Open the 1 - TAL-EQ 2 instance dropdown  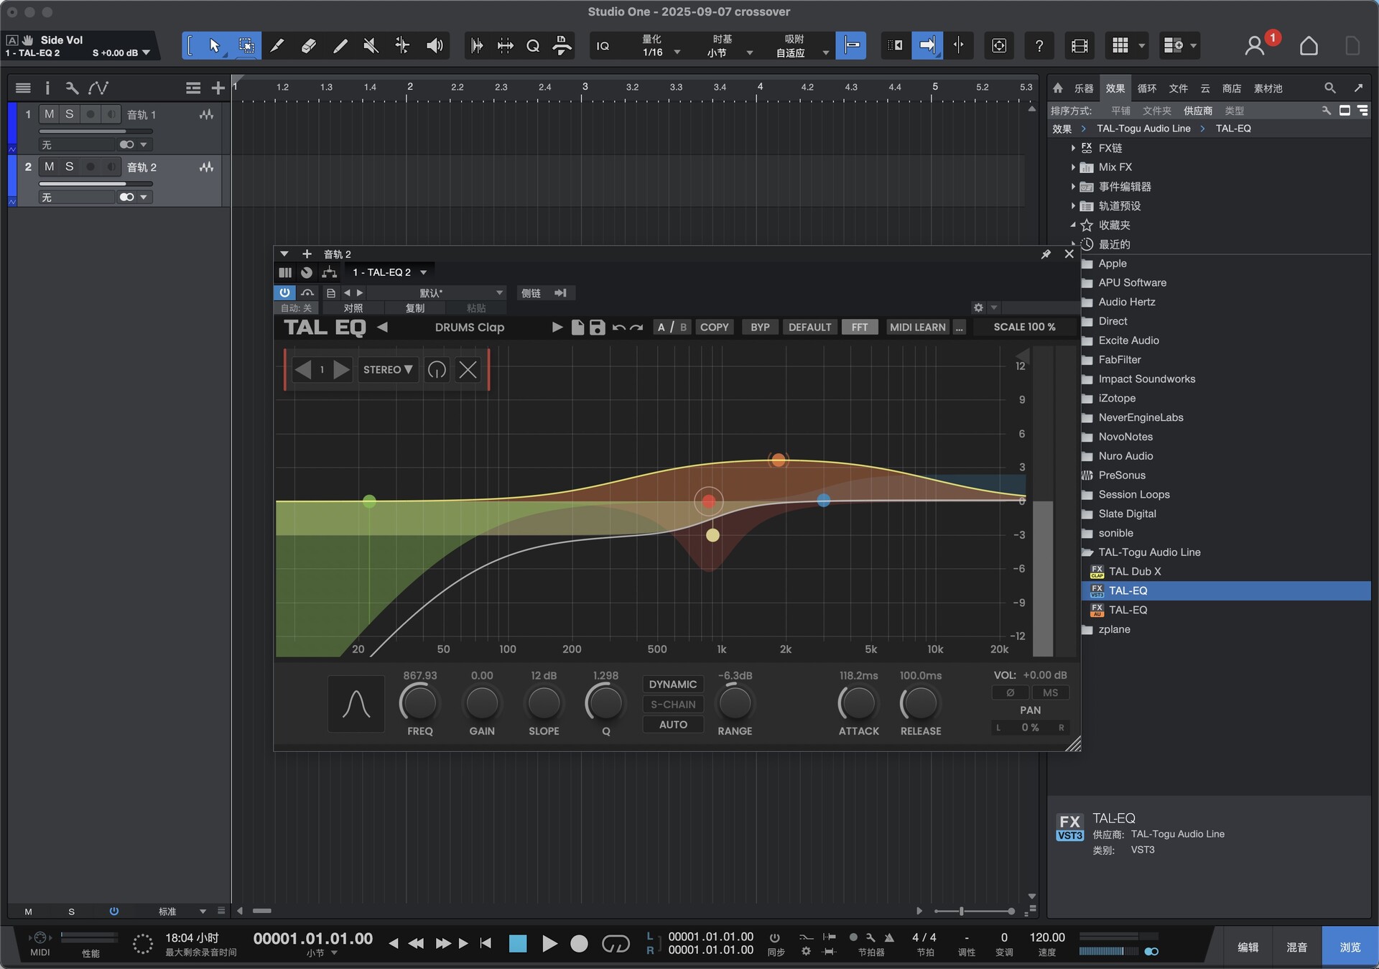click(389, 273)
